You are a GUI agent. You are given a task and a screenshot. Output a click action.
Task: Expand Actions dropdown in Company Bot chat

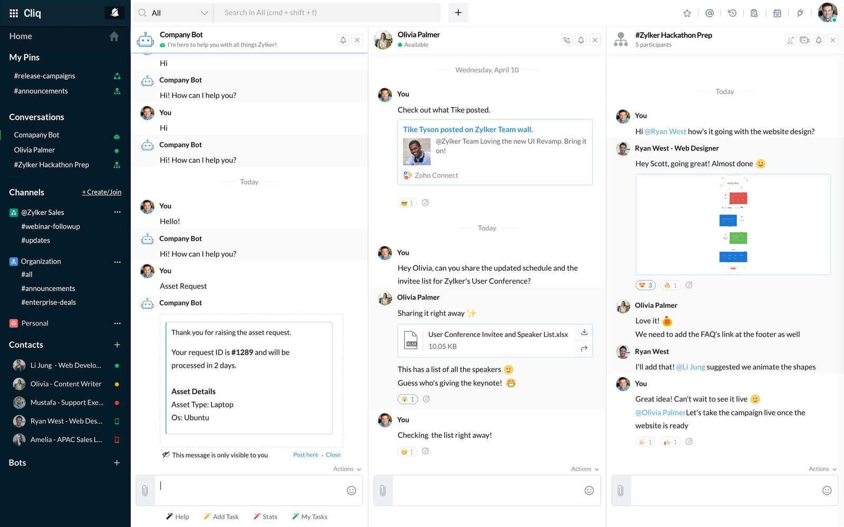coord(347,469)
